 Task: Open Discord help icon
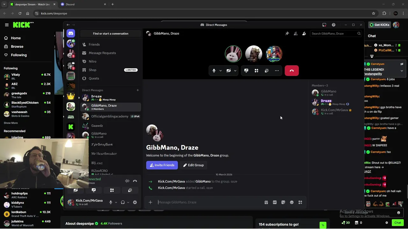(x=333, y=25)
